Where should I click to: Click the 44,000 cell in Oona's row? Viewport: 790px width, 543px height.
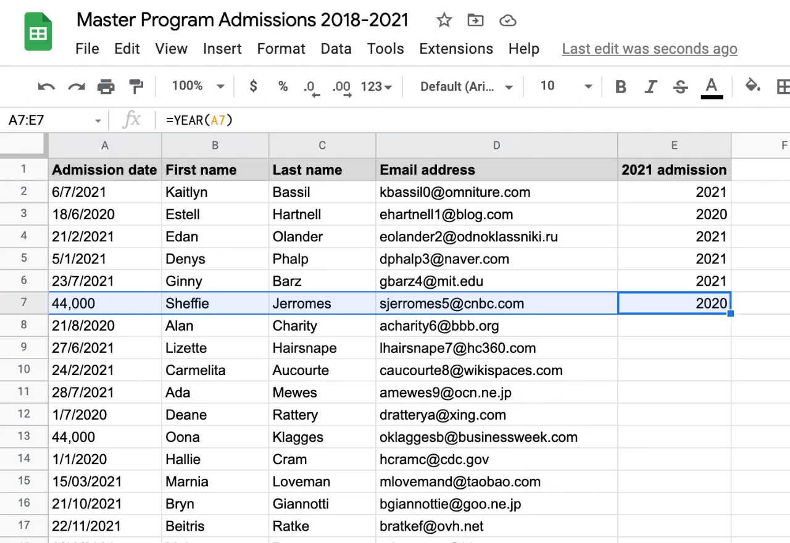pyautogui.click(x=105, y=436)
